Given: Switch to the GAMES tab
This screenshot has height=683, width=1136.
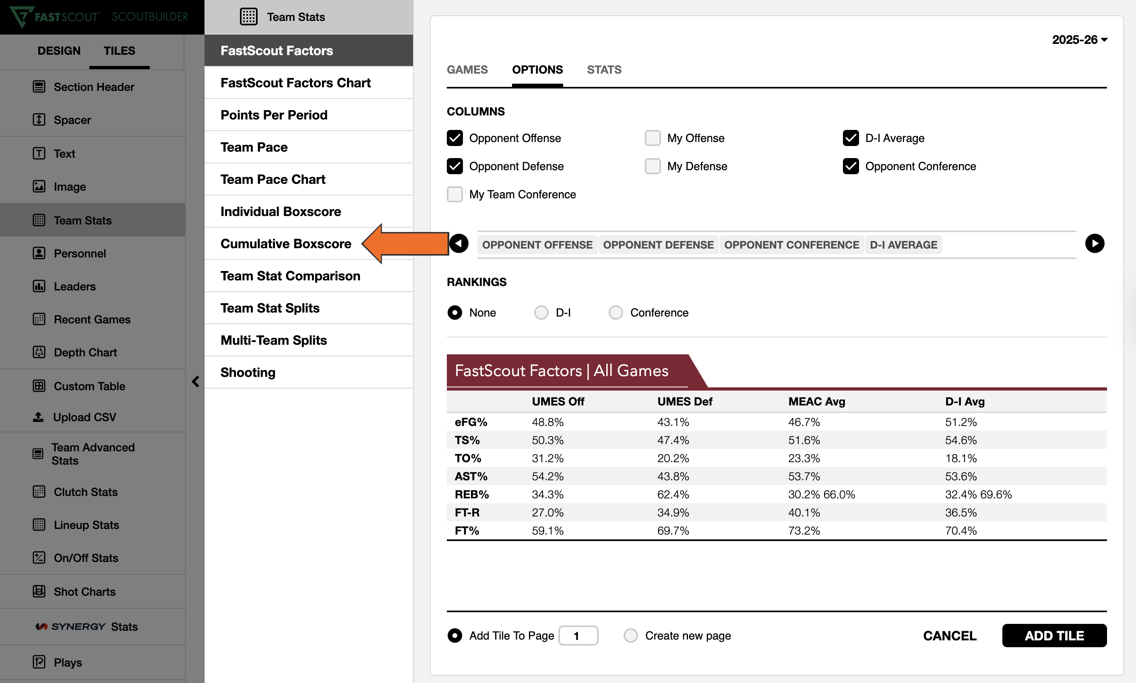Looking at the screenshot, I should (467, 70).
